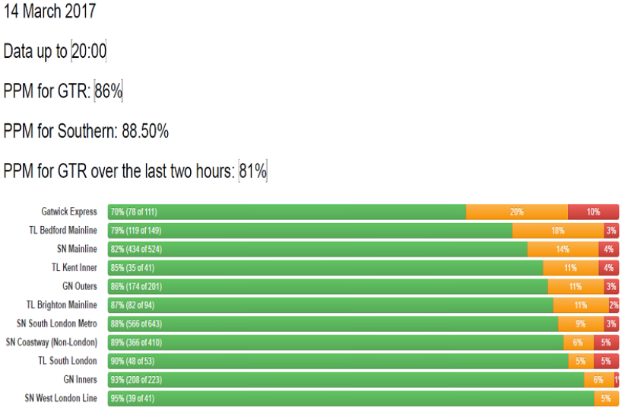Click TL South London orange 5% segment
Viewport: 631px width, 411px height.
coord(580,362)
